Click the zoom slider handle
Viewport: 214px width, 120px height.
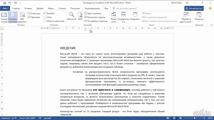coord(195,118)
